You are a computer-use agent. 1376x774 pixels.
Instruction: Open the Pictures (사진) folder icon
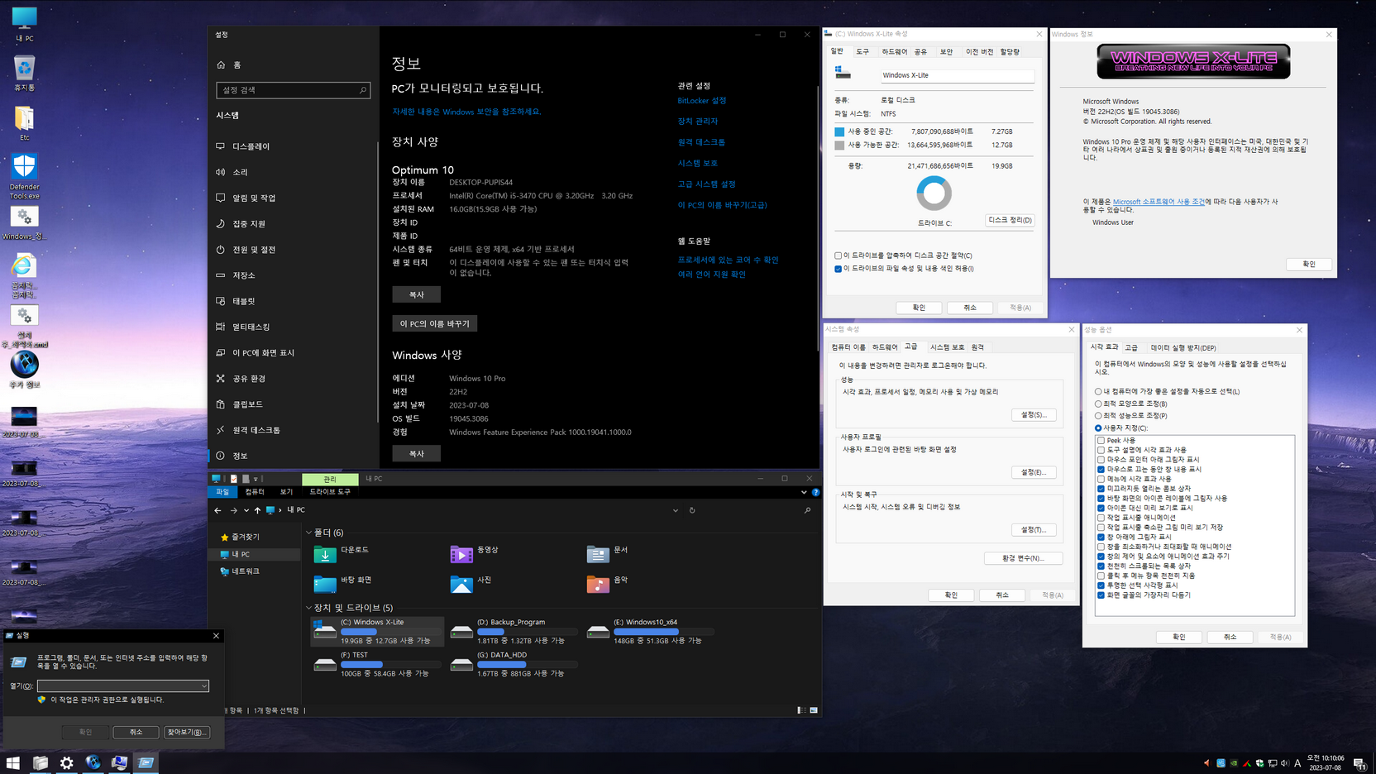[461, 584]
